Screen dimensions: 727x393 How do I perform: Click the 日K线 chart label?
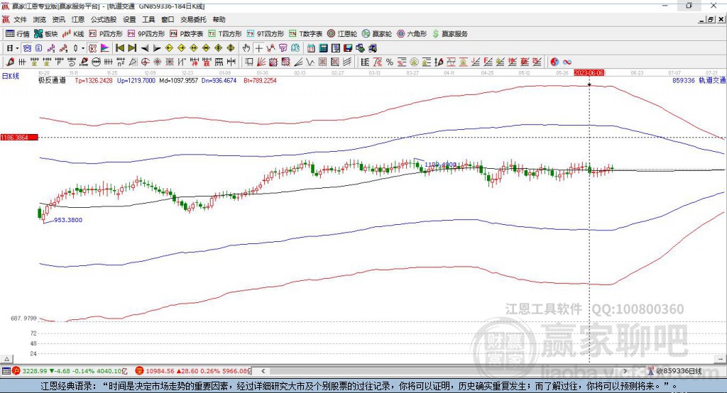(11, 76)
